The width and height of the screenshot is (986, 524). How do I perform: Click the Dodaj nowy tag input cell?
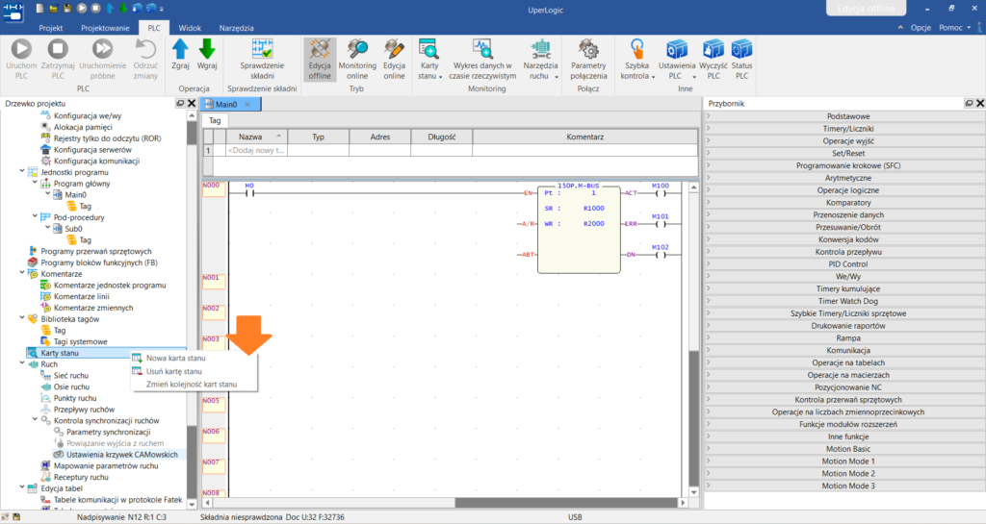coord(256,151)
